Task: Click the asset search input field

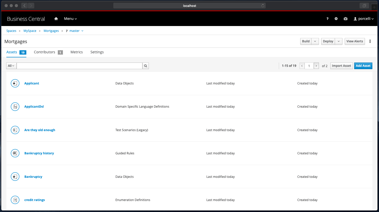Action: [x=79, y=66]
